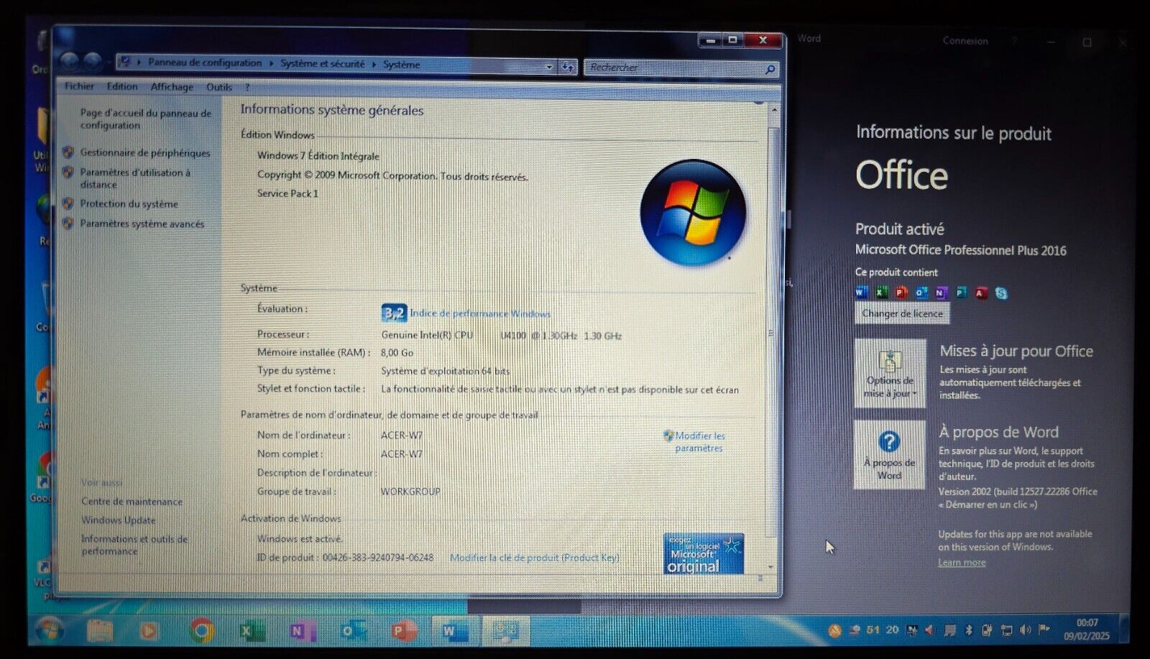Open Outlook from the taskbar
The height and width of the screenshot is (659, 1150).
click(x=353, y=631)
